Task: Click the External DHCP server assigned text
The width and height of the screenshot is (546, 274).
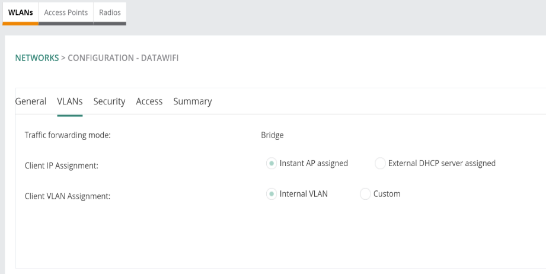Action: tap(442, 163)
